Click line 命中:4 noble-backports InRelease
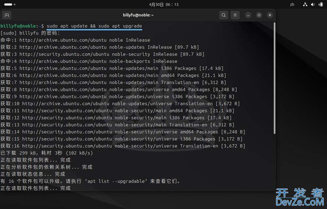Screen dimensions: 327x209 [89, 61]
